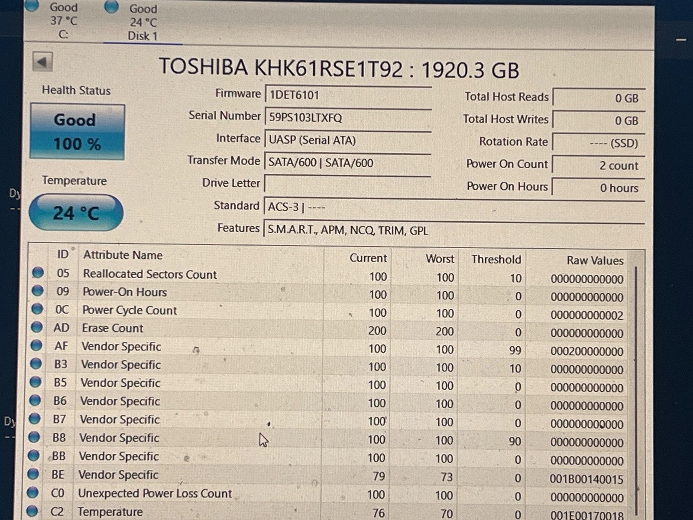The image size is (693, 520).
Task: Click threshold 90 in B8 row
Action: [515, 441]
